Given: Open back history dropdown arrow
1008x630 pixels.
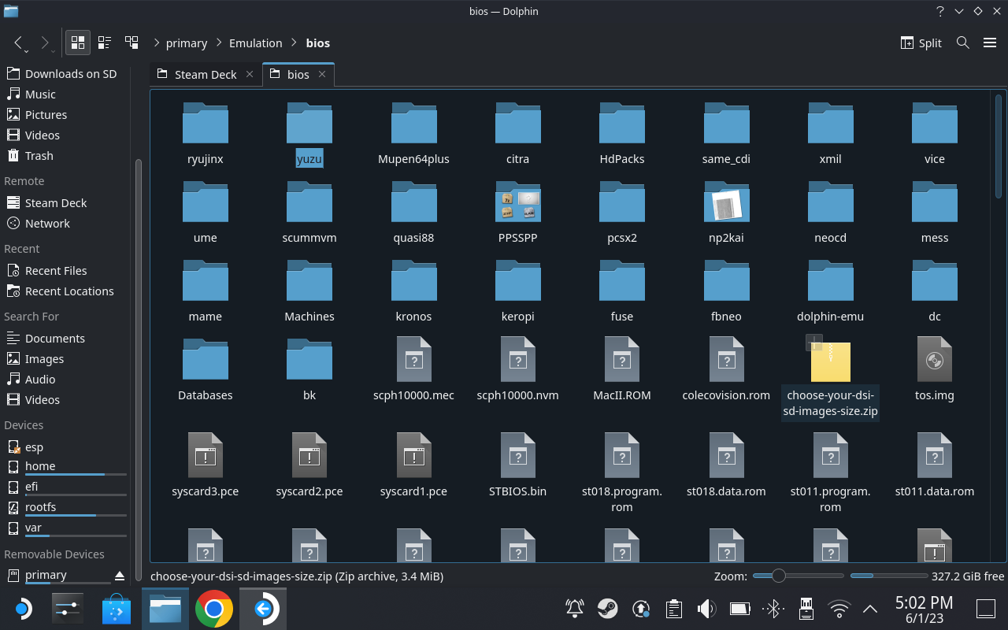Looking at the screenshot, I should pyautogui.click(x=27, y=50).
